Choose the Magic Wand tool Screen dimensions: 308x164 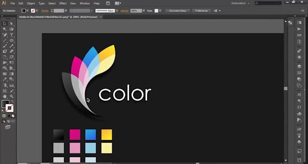pyautogui.click(x=5, y=29)
